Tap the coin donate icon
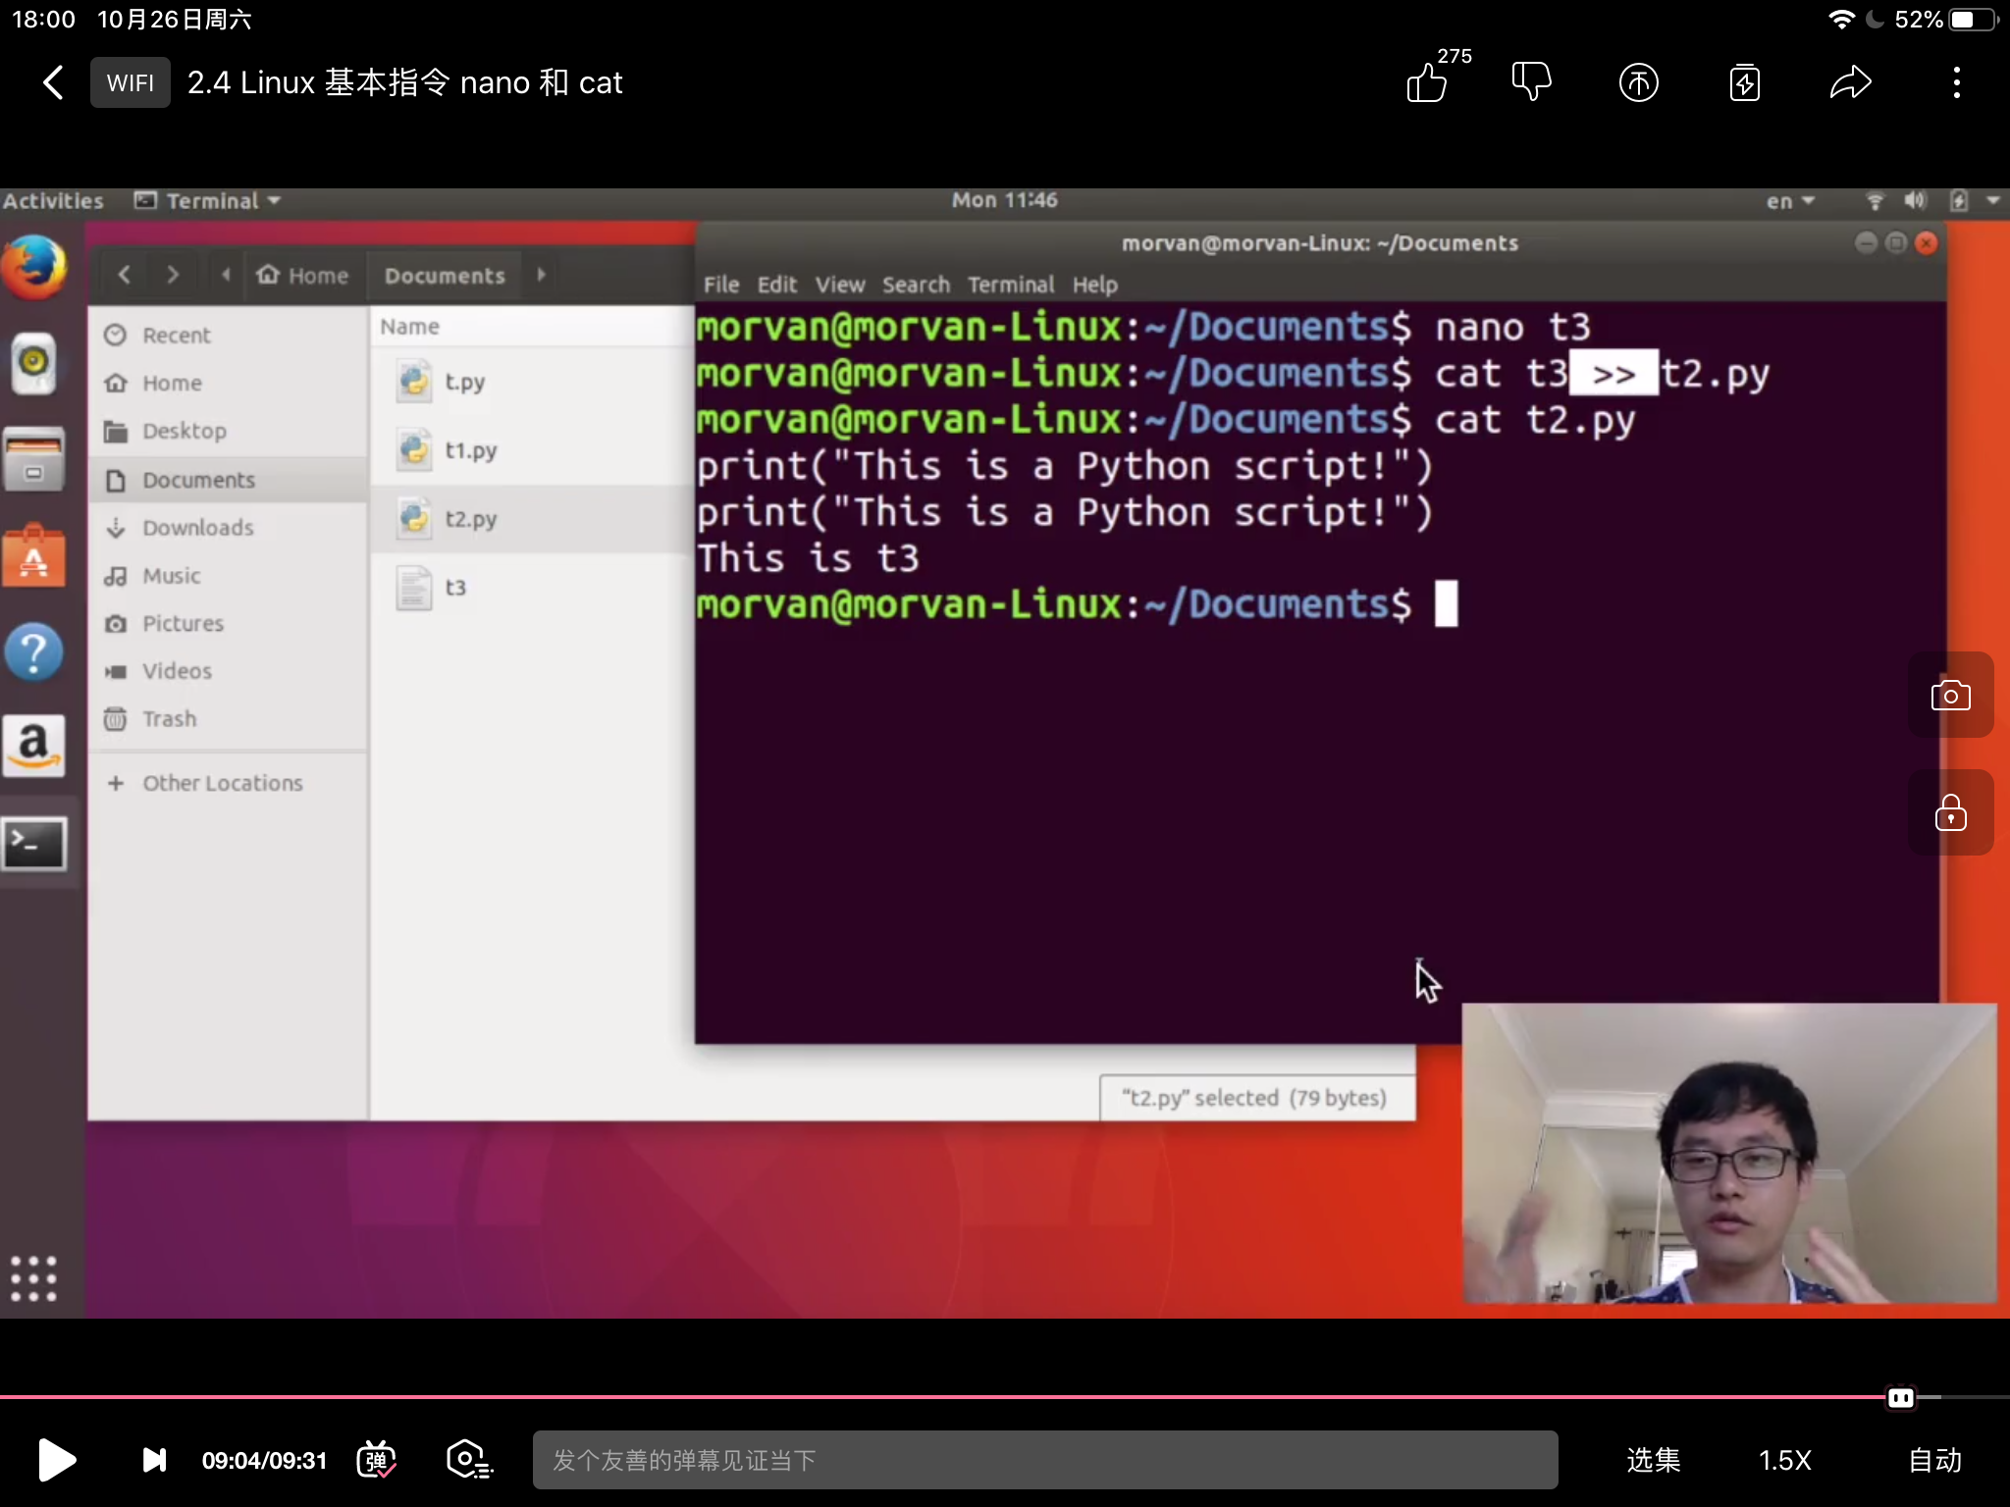2010x1507 pixels. tap(1638, 82)
